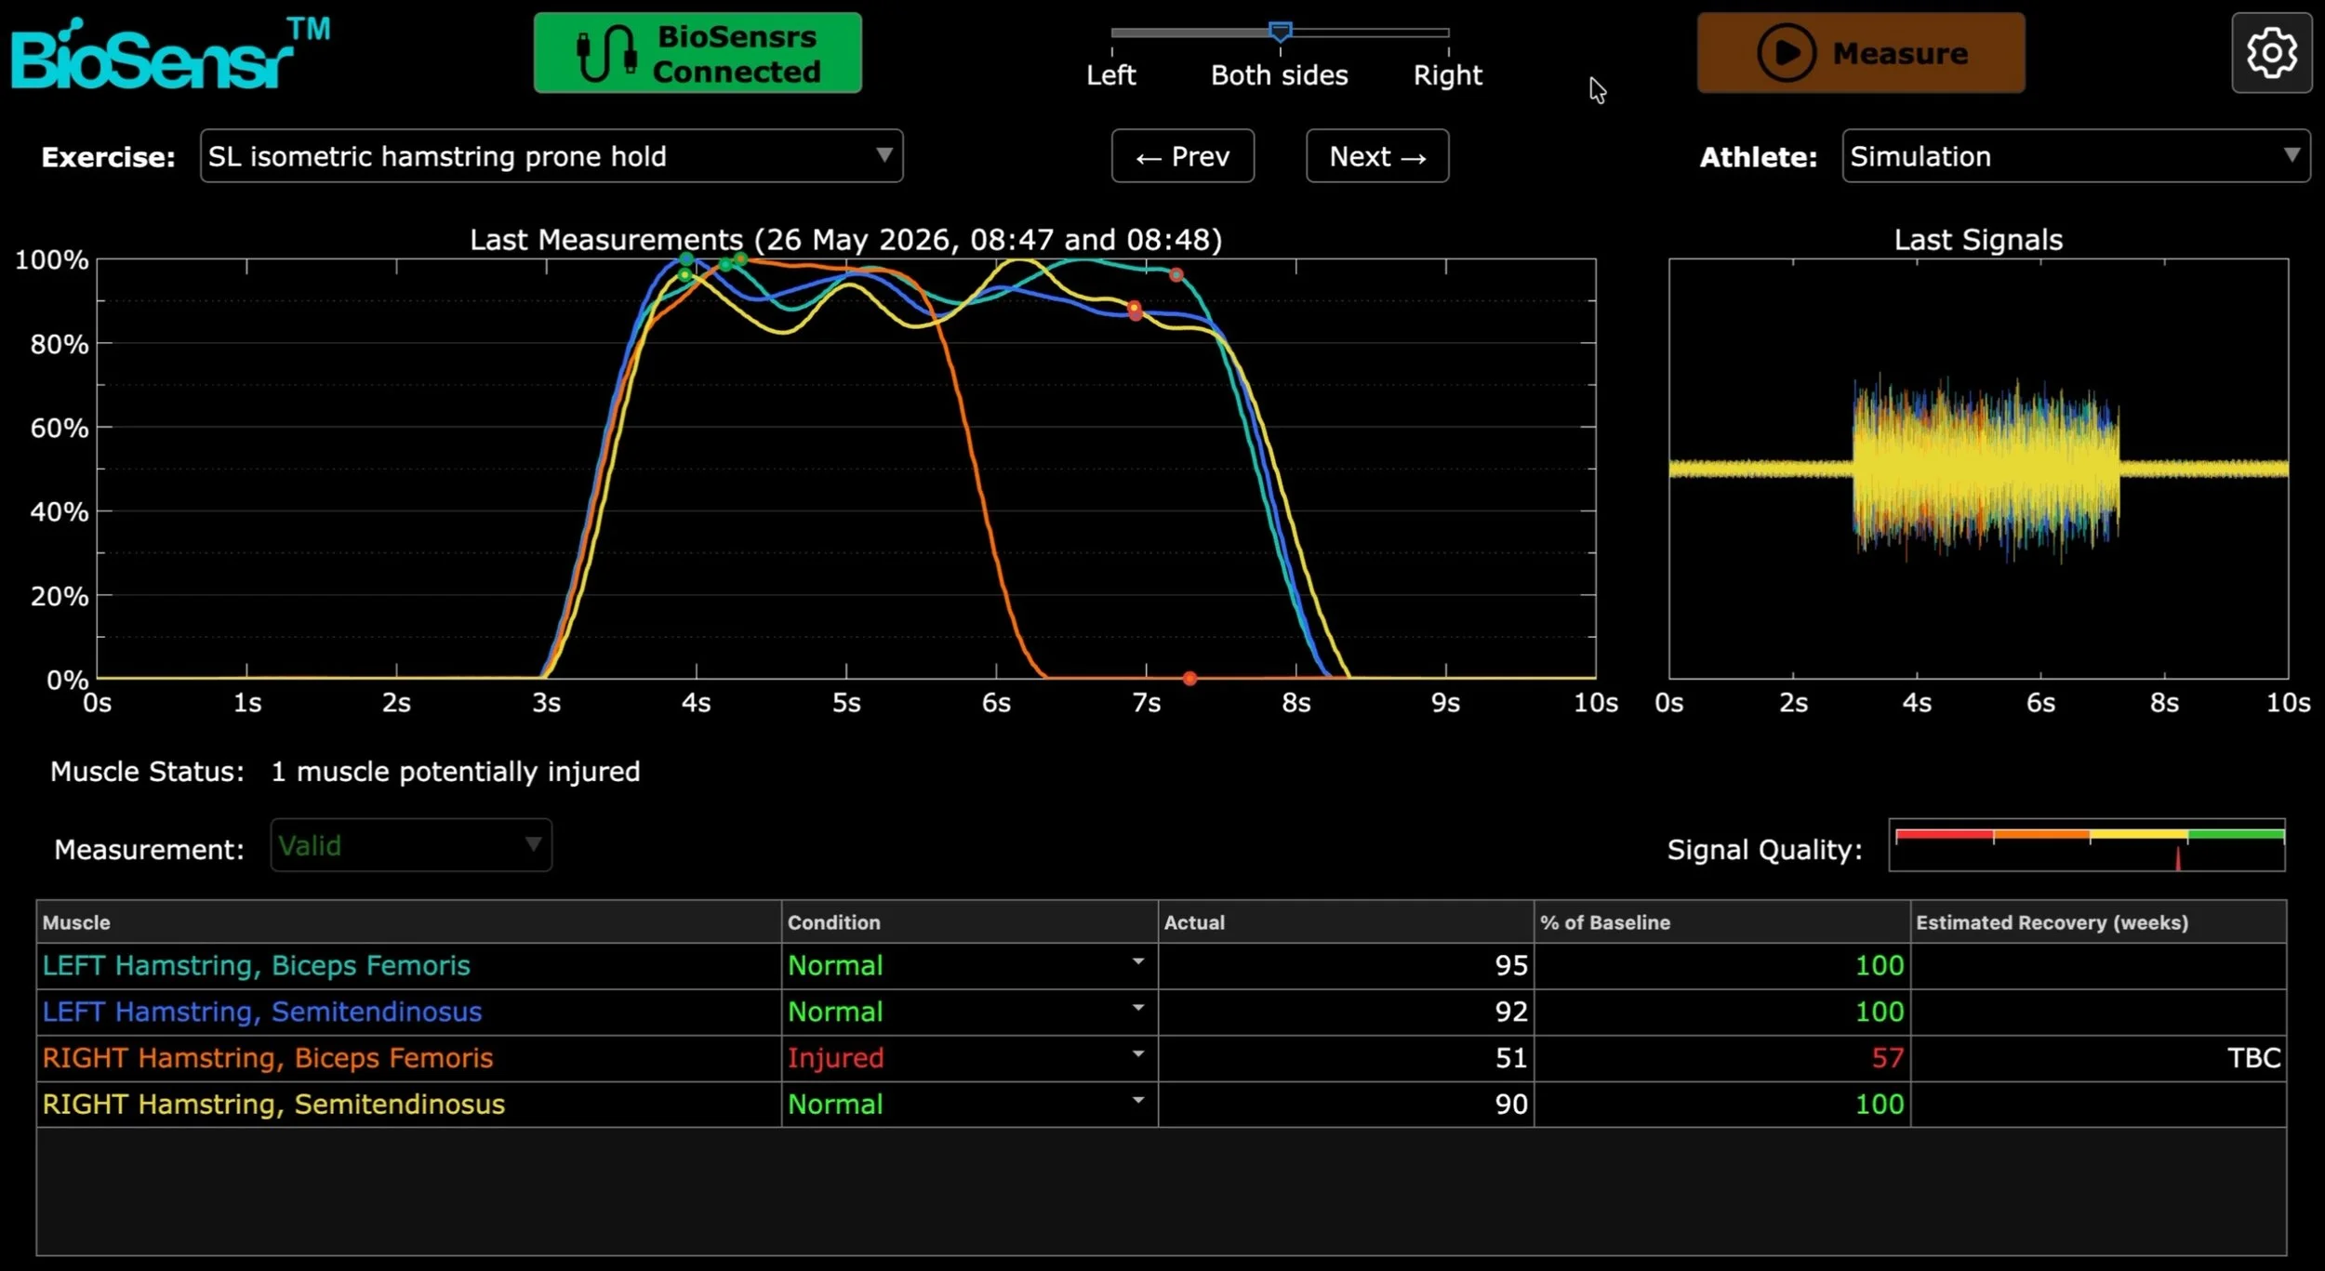Select Left on the side slider
The width and height of the screenshot is (2325, 1271).
(1111, 75)
